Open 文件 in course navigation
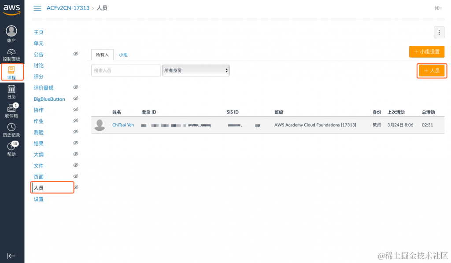The width and height of the screenshot is (451, 263). pos(39,166)
